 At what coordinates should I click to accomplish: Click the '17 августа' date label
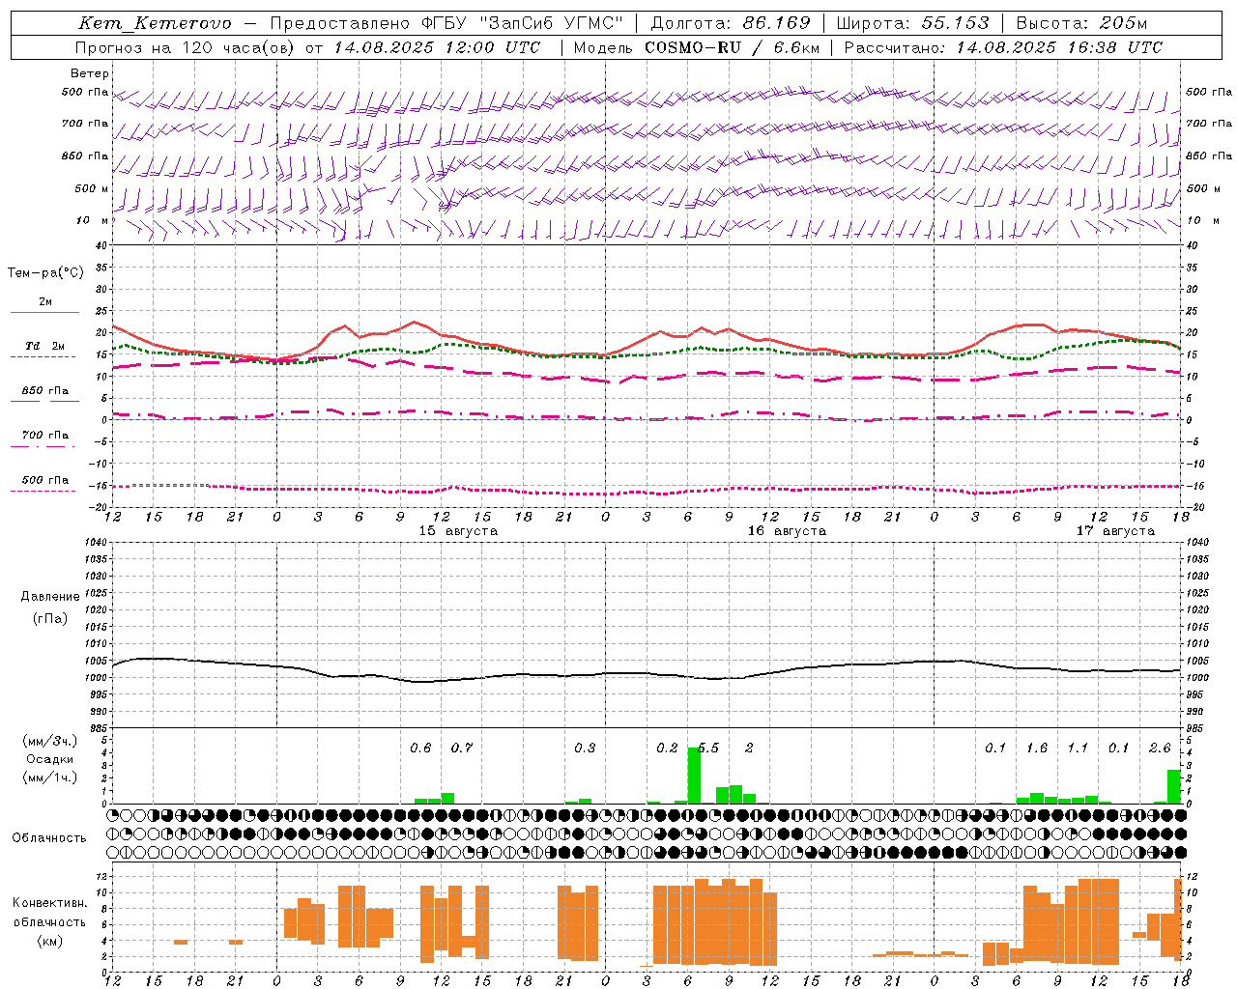click(1115, 531)
